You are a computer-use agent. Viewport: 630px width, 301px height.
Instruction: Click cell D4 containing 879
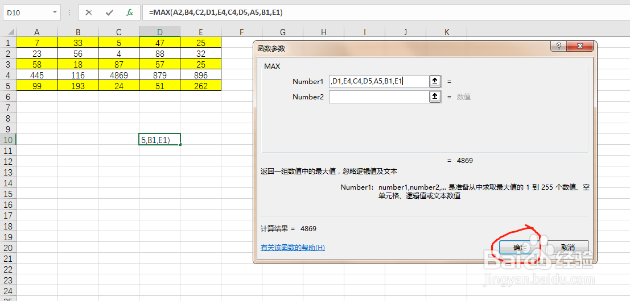[x=160, y=75]
